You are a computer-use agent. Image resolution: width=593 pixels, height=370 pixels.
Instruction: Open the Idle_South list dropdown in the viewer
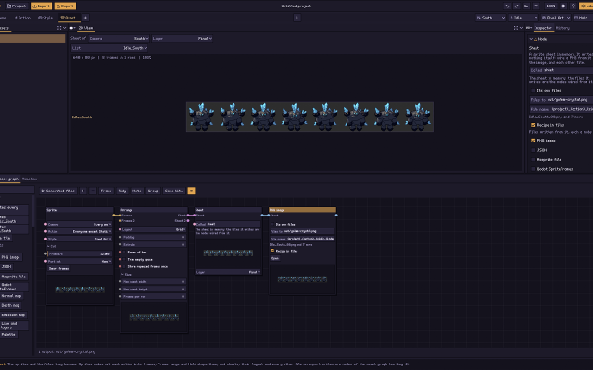click(x=109, y=48)
